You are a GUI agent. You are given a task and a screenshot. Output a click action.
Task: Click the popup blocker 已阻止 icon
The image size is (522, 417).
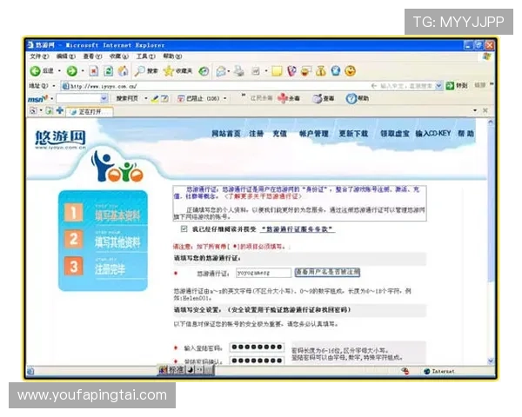[180, 98]
